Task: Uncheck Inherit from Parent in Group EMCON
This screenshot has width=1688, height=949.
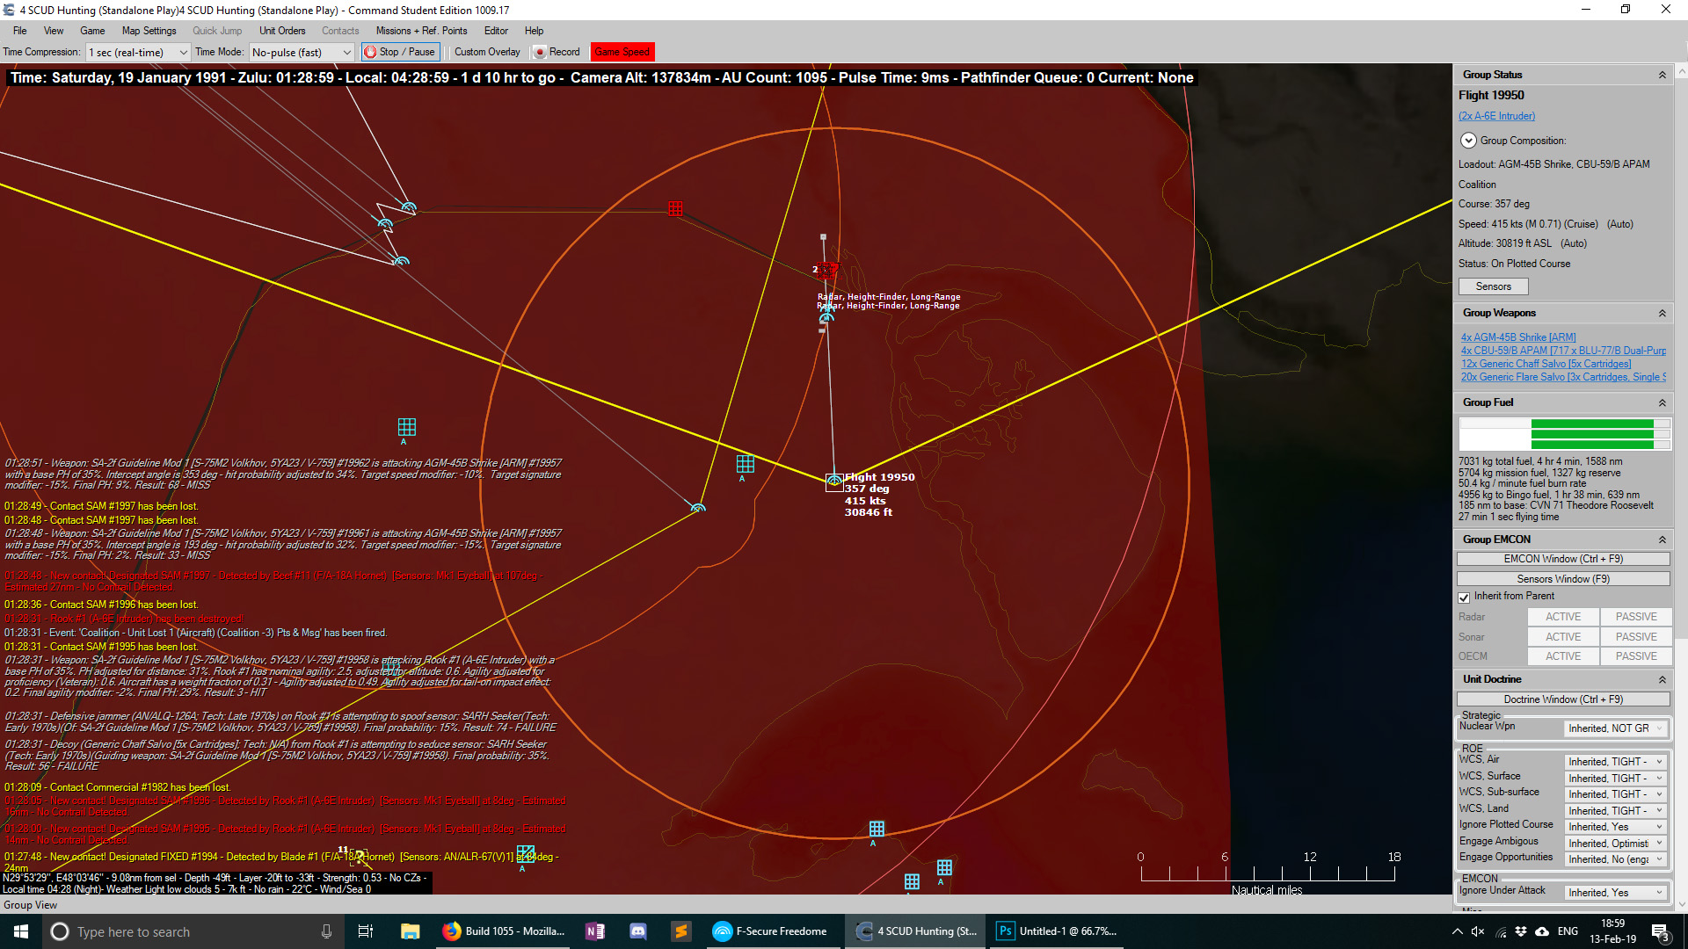Action: point(1464,597)
